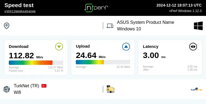Select the Windows 10 text

click(129, 29)
